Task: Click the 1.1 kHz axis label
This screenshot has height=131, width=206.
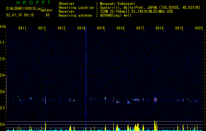Action: (x=3, y=43)
